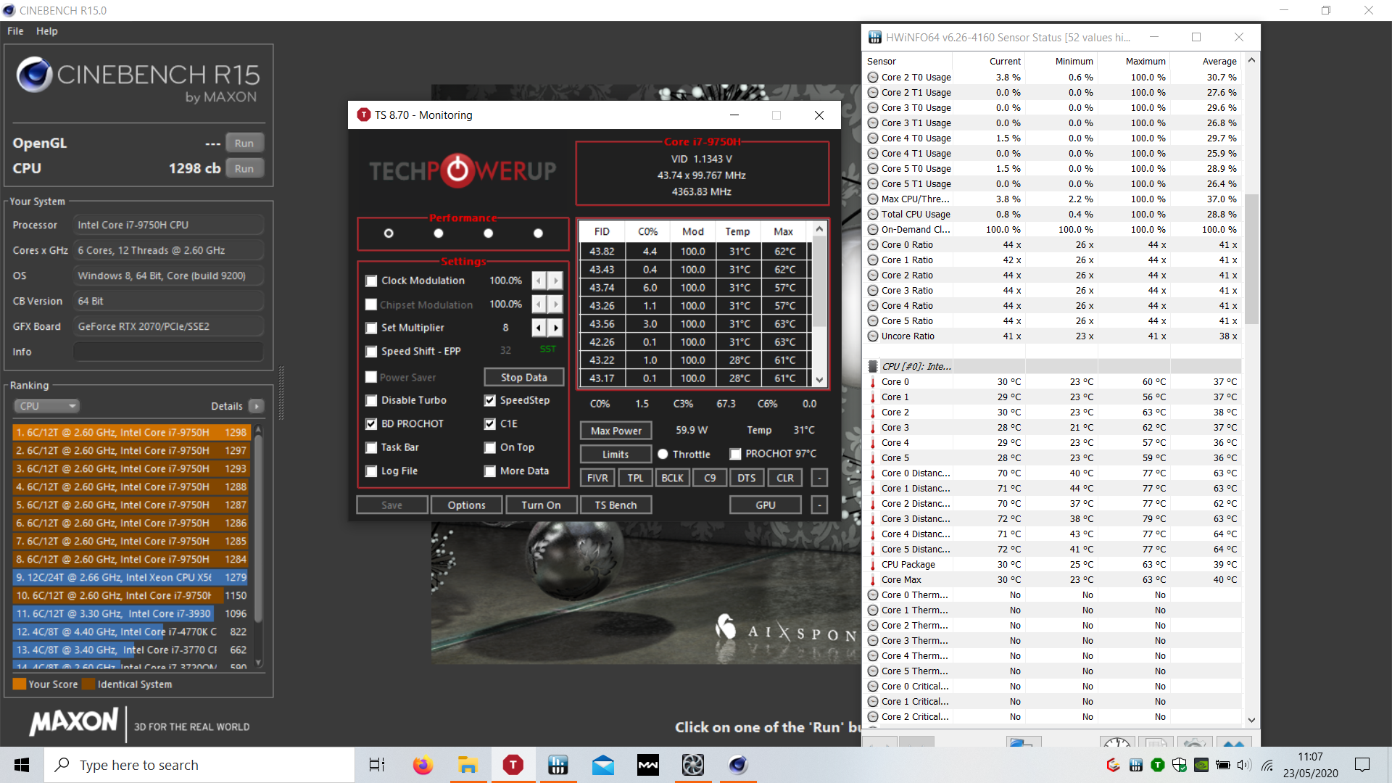Click the green ThrottleStop tray icon
Viewport: 1392px width, 783px height.
pos(1158,765)
